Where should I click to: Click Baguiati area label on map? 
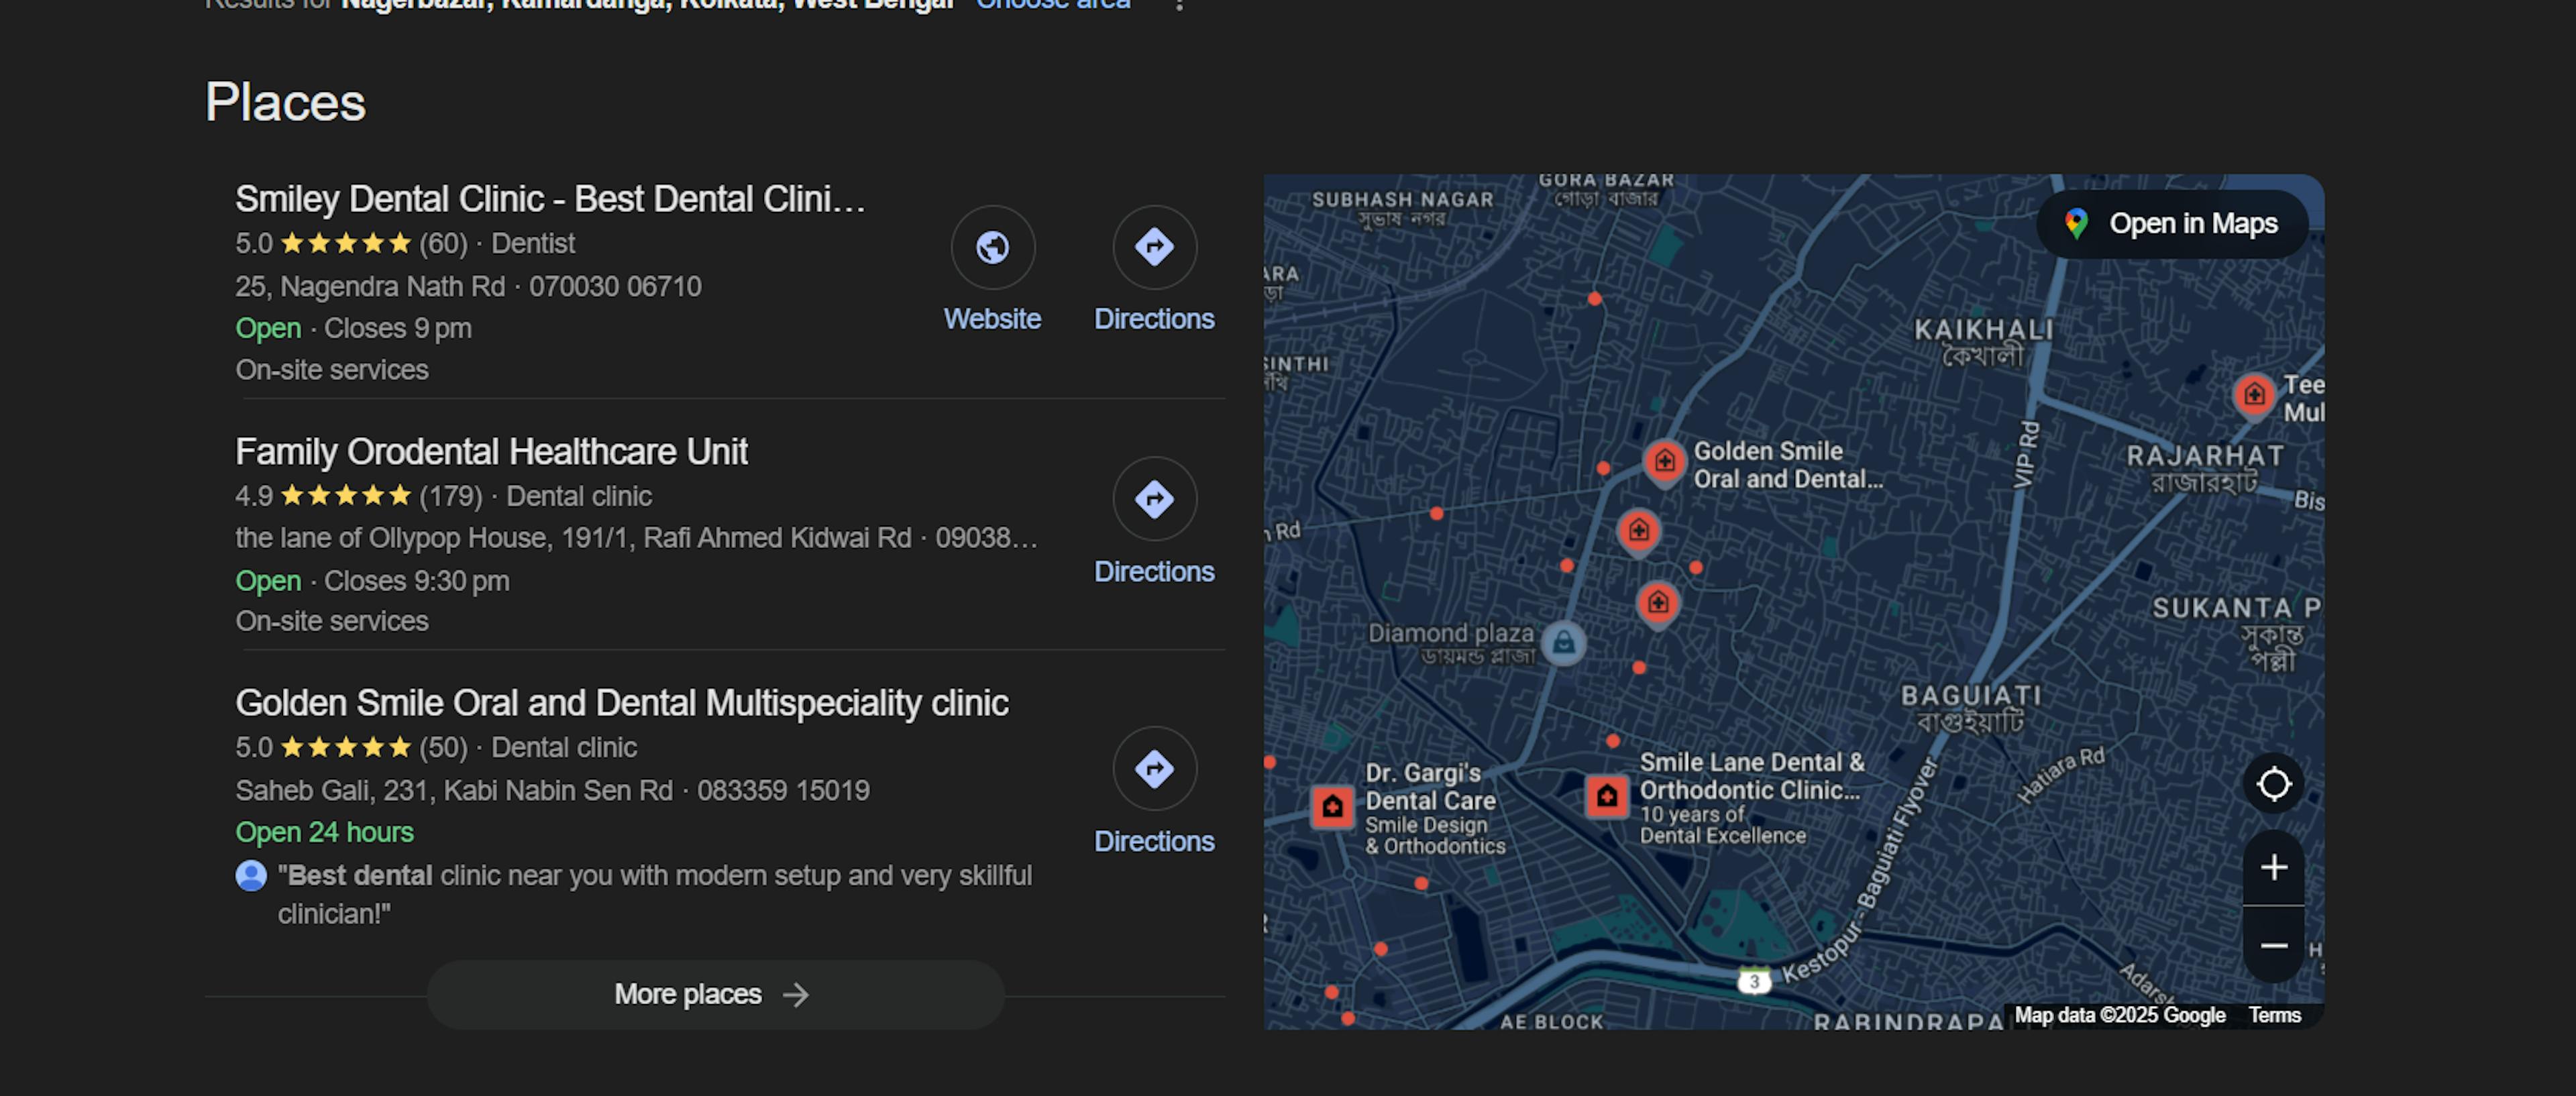tap(1970, 709)
